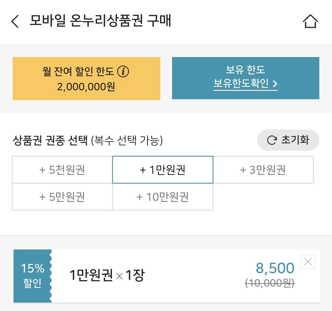Toggle the 5만원권 denomination selection
332x311 pixels.
62,197
